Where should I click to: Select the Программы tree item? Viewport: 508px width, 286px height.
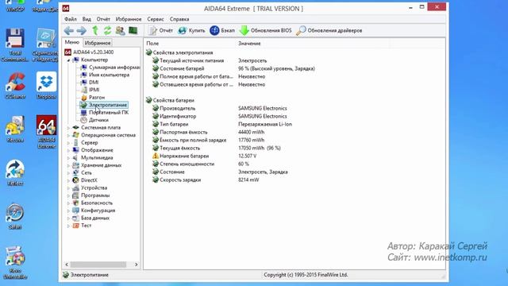tap(95, 195)
